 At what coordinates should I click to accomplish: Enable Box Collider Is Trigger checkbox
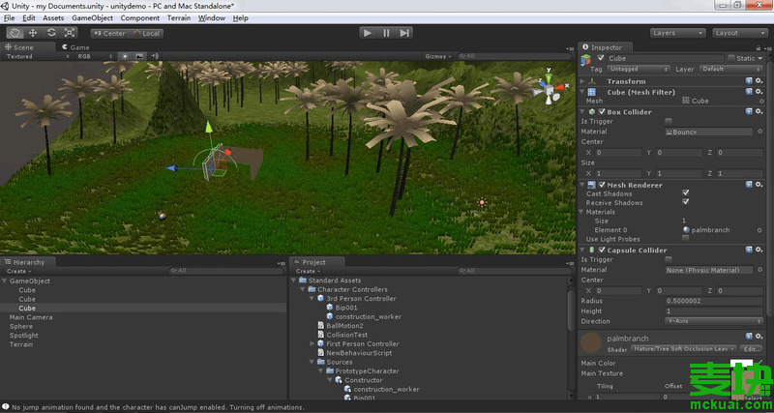669,121
